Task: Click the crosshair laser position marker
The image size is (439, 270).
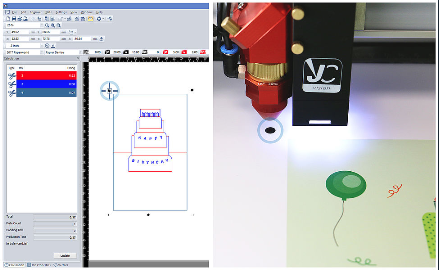Action: click(109, 90)
